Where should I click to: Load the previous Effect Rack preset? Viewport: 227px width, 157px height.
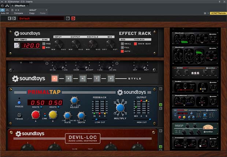coord(10,18)
